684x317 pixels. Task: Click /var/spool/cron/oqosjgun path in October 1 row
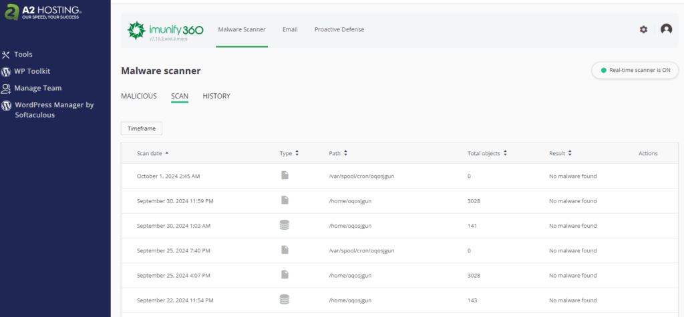(361, 176)
